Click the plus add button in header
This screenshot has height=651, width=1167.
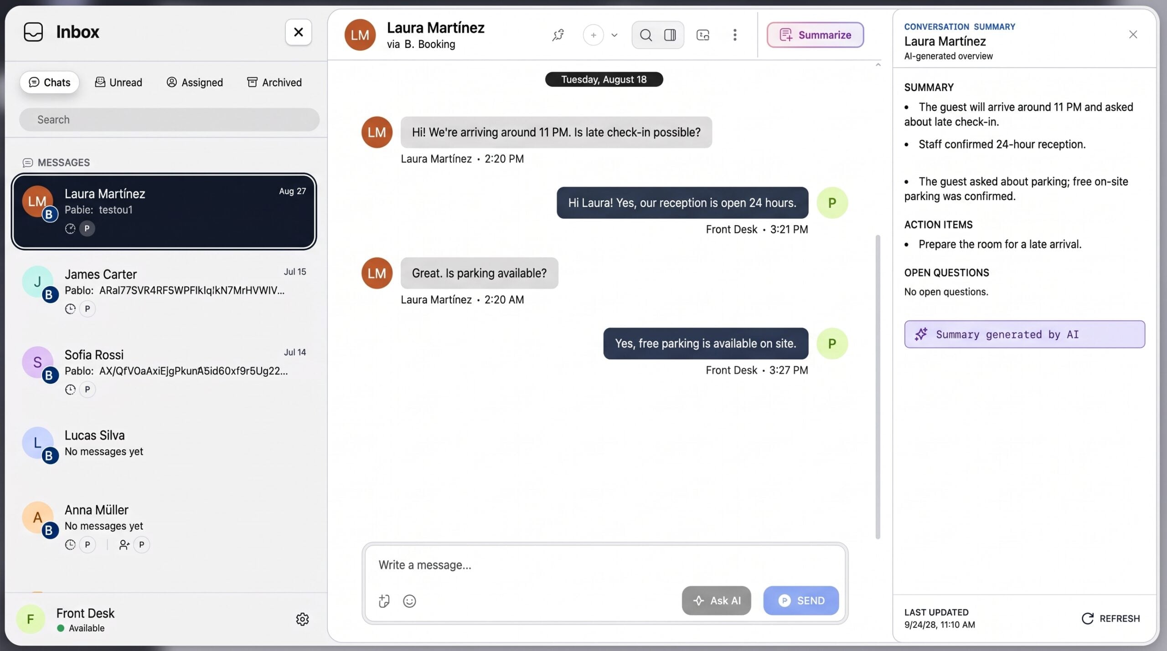(x=593, y=35)
